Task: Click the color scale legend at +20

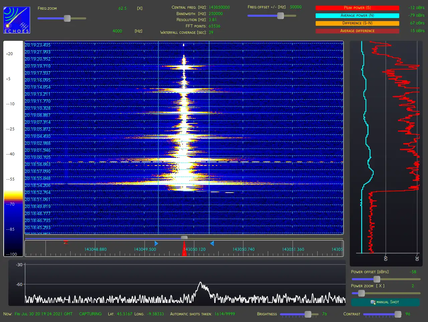Action: coord(10,54)
